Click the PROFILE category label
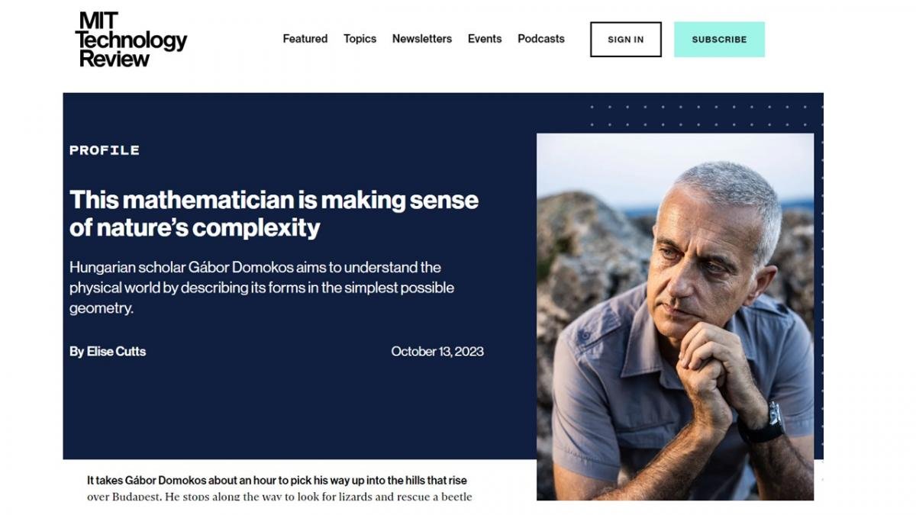The height and width of the screenshot is (515, 916). 105,150
